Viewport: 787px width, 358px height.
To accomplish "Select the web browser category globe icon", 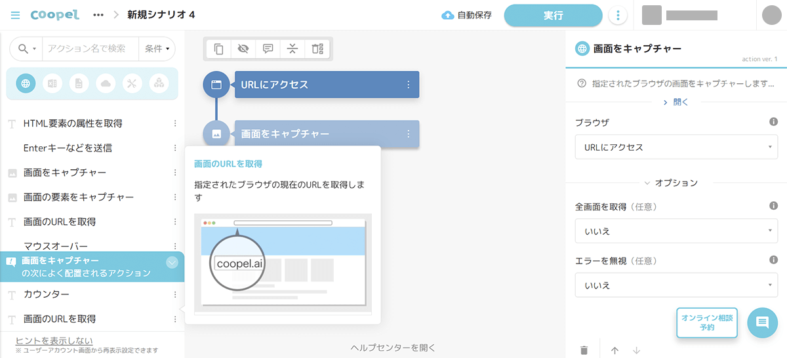I will tap(26, 83).
